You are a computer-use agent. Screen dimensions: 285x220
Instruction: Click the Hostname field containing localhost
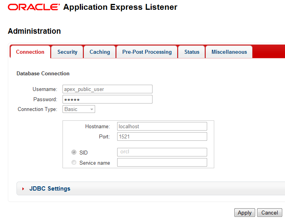[x=162, y=126]
